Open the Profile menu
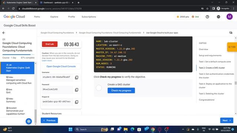237x133 pixels. [x=71, y=17]
